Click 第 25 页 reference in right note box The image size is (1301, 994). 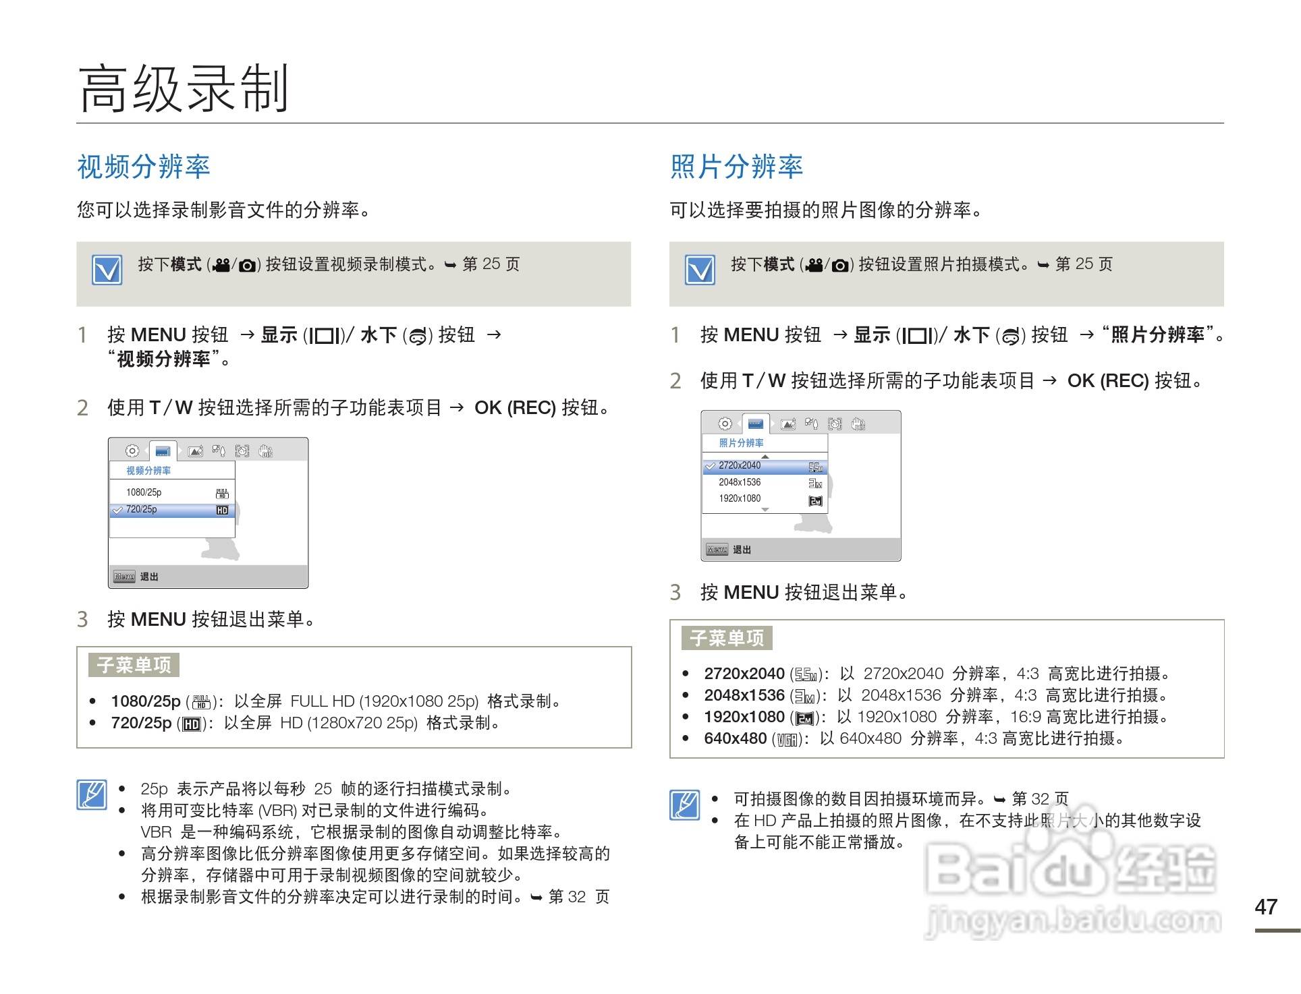[x=1084, y=264]
